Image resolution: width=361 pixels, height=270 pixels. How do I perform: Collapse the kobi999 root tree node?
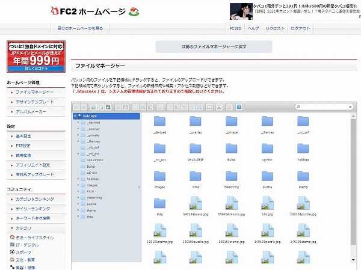pos(75,115)
